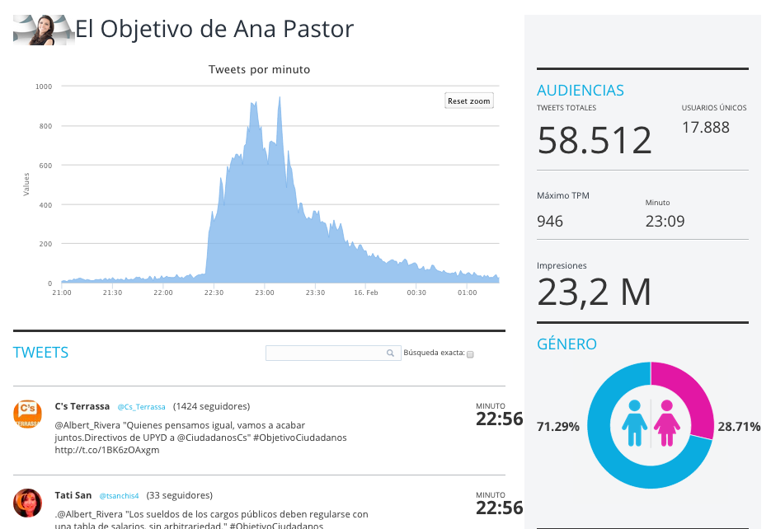This screenshot has height=529, width=771.
Task: Click the 946 Máximo TPM value
Action: click(x=550, y=222)
